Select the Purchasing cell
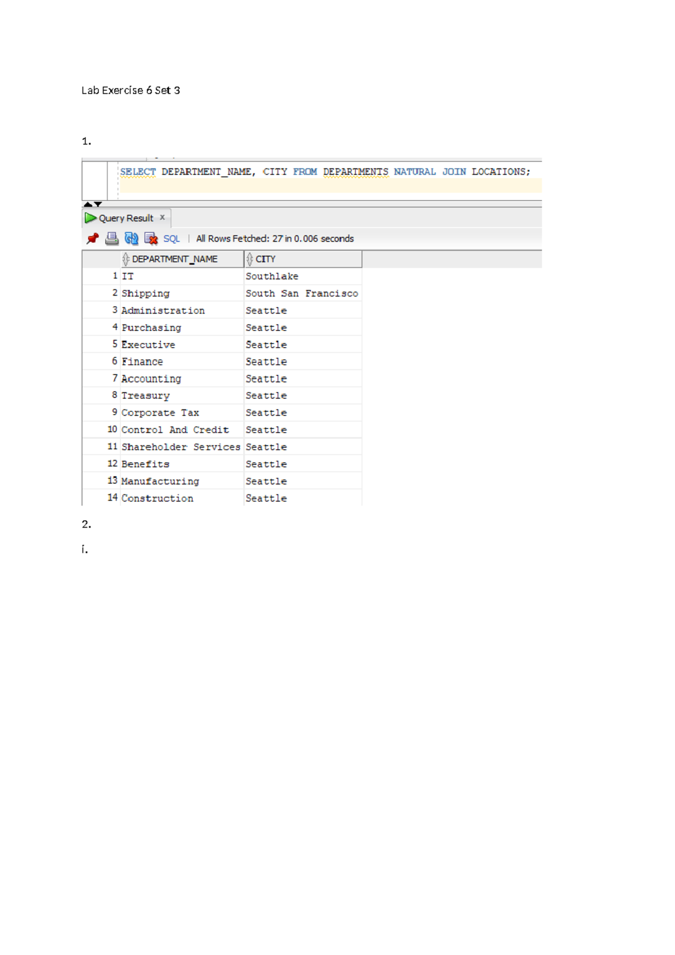The width and height of the screenshot is (675, 955). (x=182, y=328)
